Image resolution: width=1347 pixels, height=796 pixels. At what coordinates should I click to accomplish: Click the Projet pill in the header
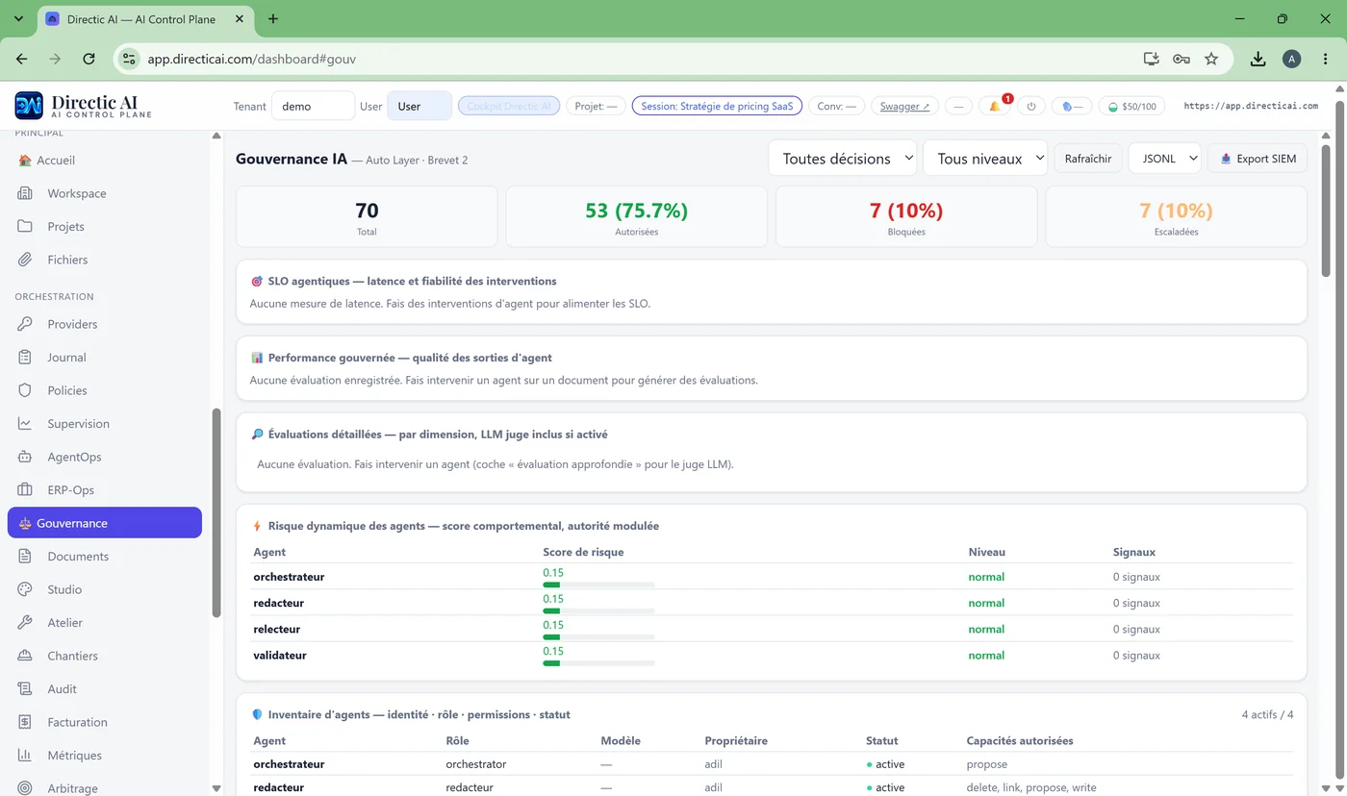(x=596, y=106)
